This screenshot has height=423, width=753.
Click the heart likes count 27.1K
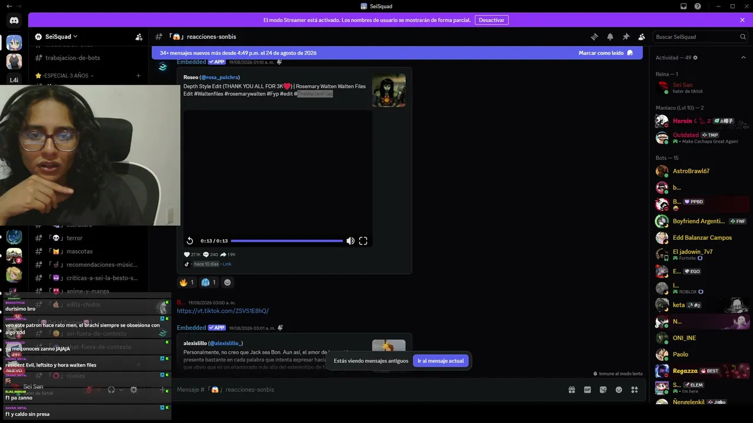coord(192,254)
